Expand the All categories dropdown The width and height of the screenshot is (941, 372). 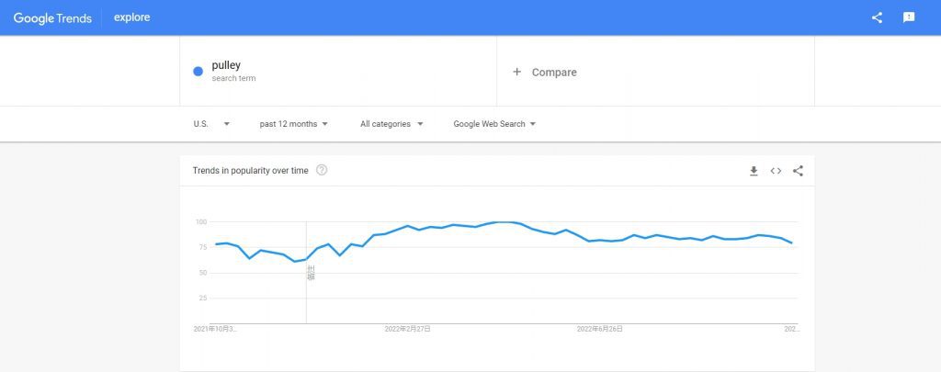pyautogui.click(x=391, y=124)
